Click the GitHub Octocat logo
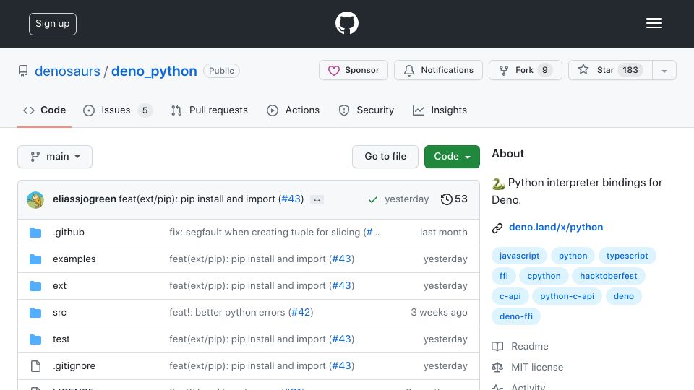694x390 pixels. click(346, 23)
